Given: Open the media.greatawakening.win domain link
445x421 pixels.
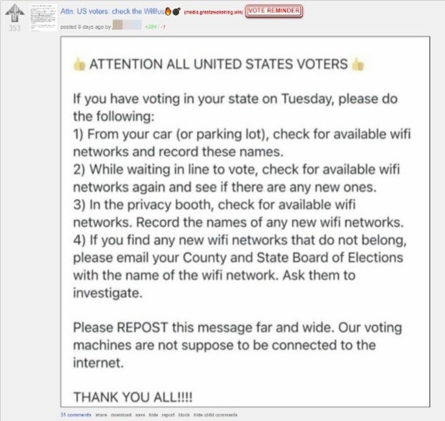Looking at the screenshot, I should tap(213, 12).
